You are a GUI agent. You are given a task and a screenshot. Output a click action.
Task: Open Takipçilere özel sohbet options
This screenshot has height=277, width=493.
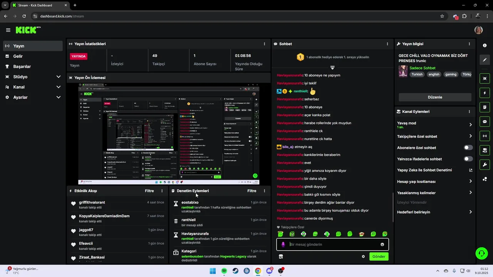tap(435, 136)
